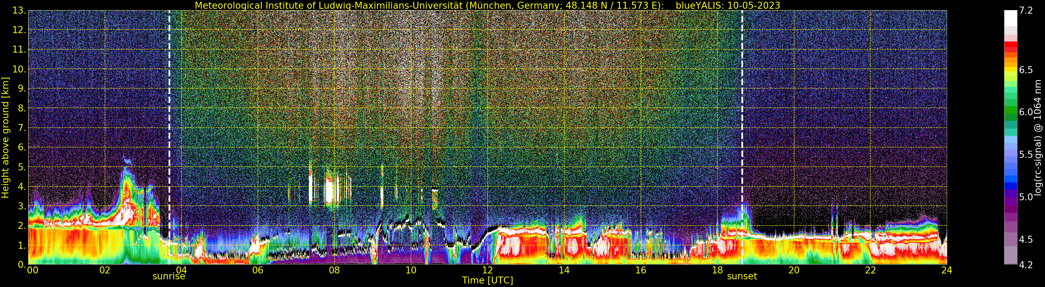Click the height axis tick label '5.'
Viewport: 1045px width, 287px height.
[x=21, y=167]
